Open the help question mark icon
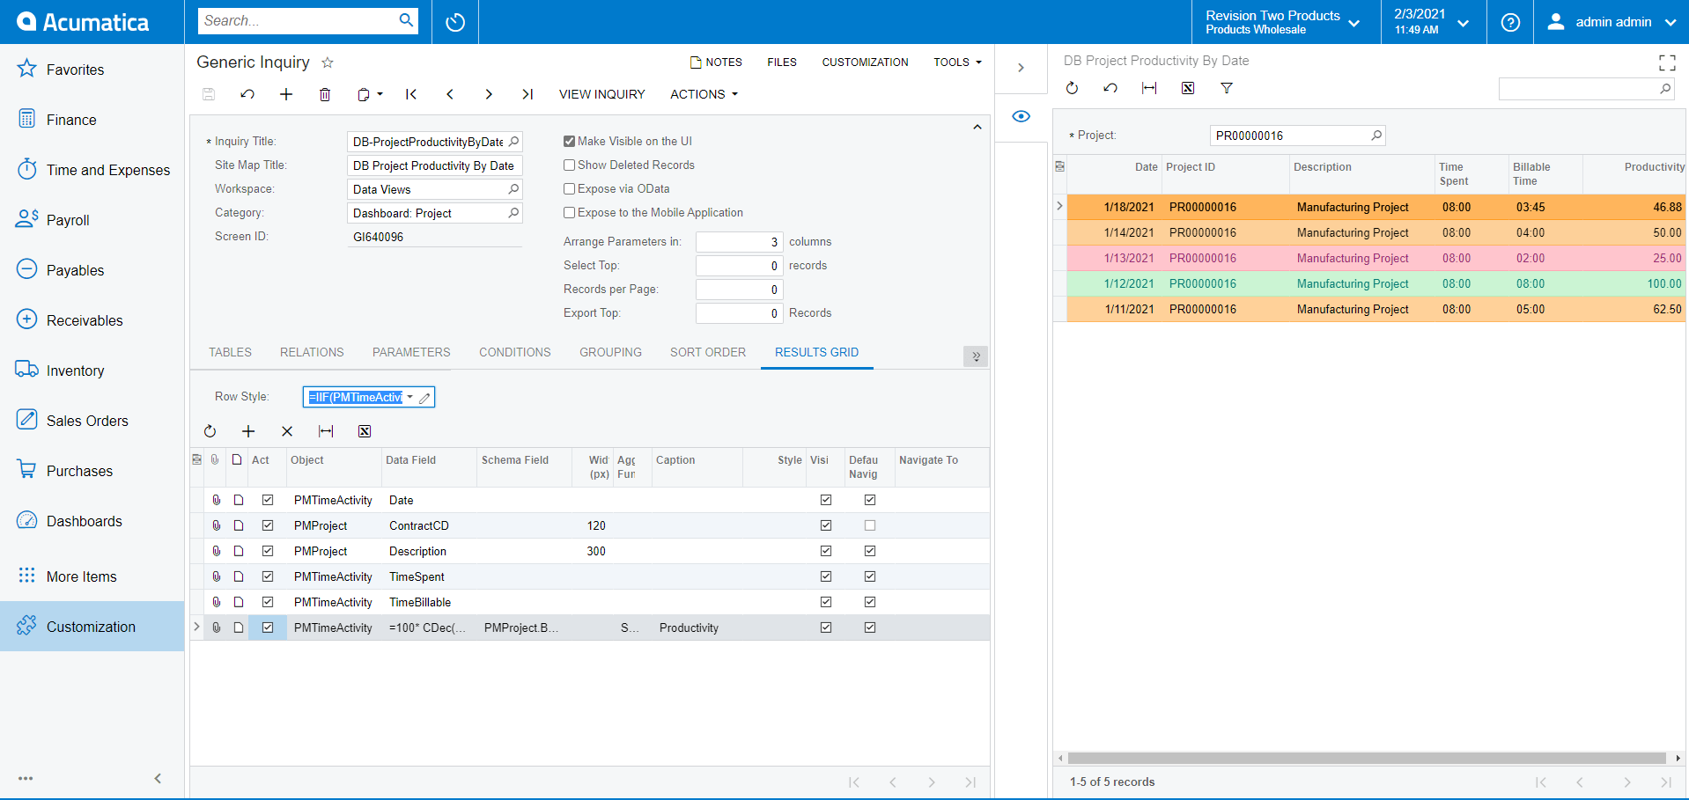This screenshot has width=1689, height=800. tap(1510, 22)
